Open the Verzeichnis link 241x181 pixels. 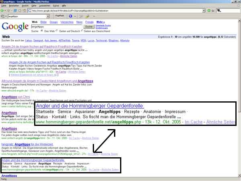coord(67,22)
